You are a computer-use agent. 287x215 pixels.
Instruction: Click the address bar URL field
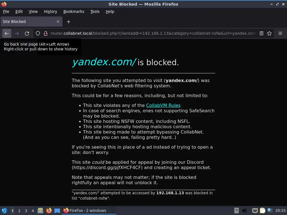(153, 33)
